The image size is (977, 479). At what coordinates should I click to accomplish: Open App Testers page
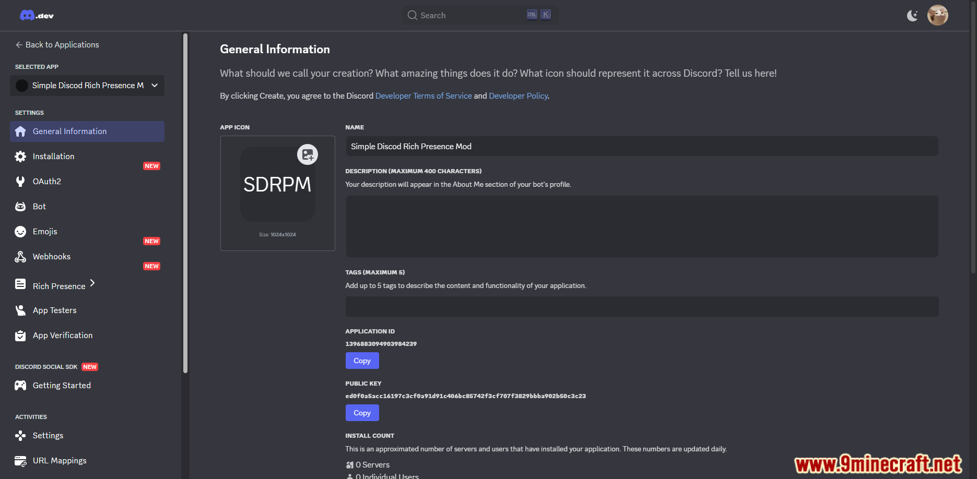tap(54, 310)
